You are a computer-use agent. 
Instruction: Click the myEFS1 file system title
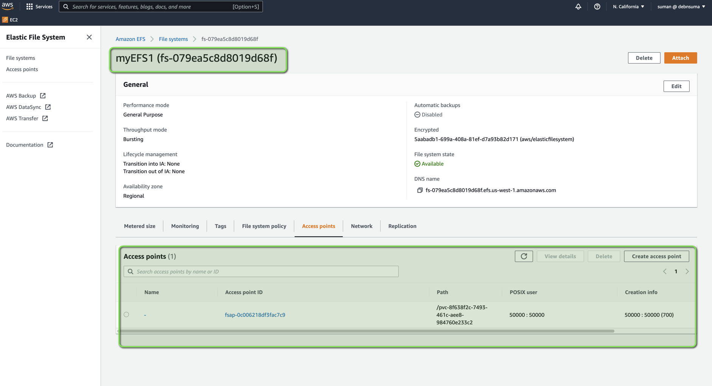pyautogui.click(x=197, y=58)
